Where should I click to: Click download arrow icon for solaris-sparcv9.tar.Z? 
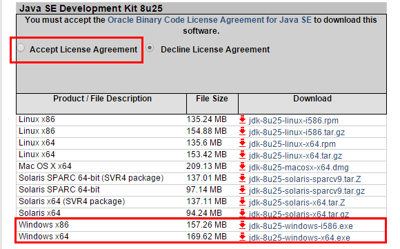point(242,178)
